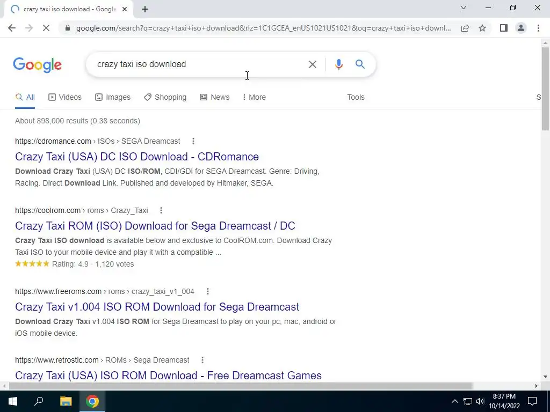Open freeroms result options menu
Viewport: 550px width, 412px height.
tap(208, 291)
